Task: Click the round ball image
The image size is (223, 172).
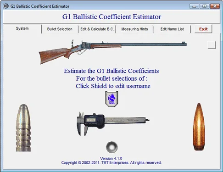Action: (112, 147)
